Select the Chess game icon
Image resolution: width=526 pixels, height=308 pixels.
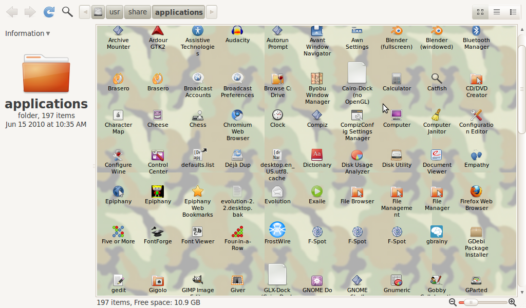198,115
